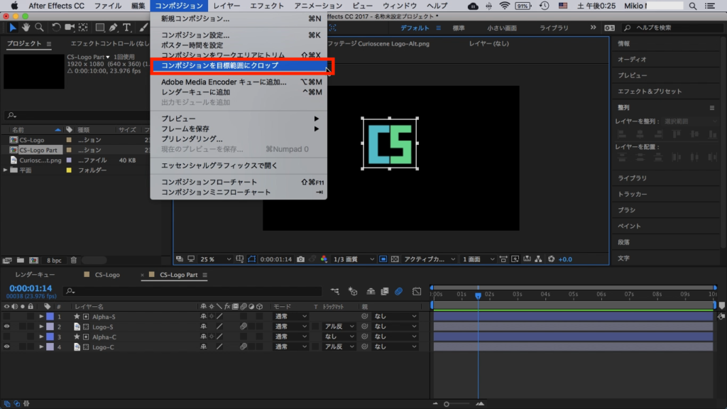Screen dimensions: 727x409
Task: Expand the Alpha-S layer properties
Action: point(41,317)
